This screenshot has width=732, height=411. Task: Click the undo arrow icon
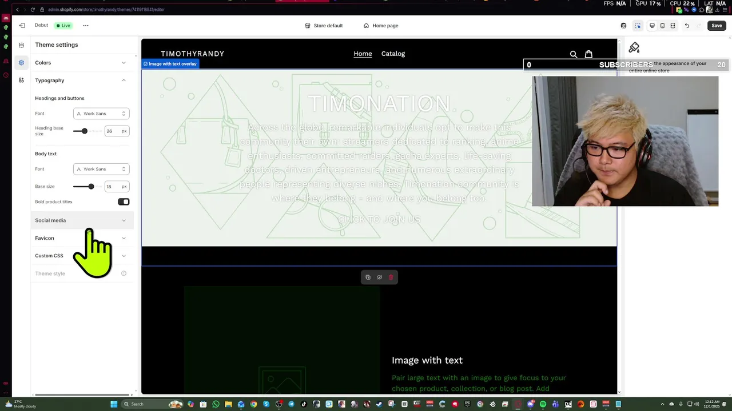click(x=687, y=26)
